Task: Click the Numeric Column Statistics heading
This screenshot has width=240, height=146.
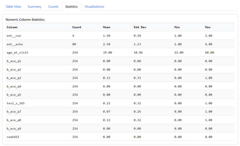Action: click(25, 19)
